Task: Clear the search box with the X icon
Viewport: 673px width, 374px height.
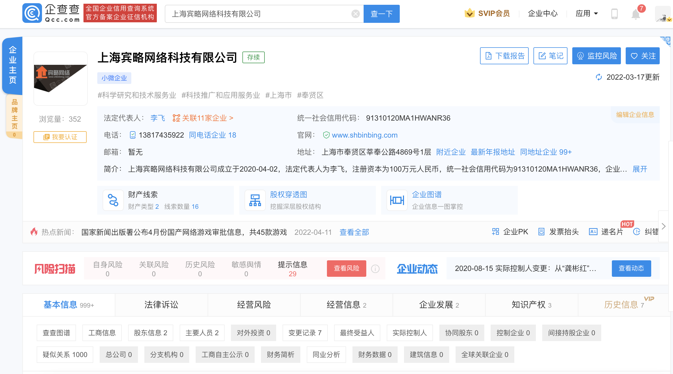Action: 355,14
